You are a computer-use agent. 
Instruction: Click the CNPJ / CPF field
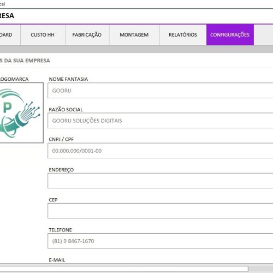point(161,151)
